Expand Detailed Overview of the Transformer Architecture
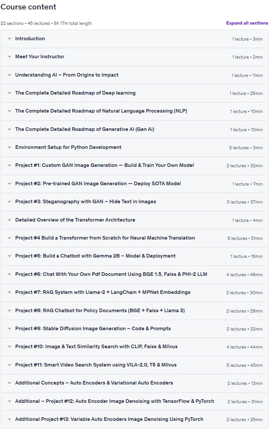Image resolution: width=269 pixels, height=430 pixels. (x=134, y=220)
